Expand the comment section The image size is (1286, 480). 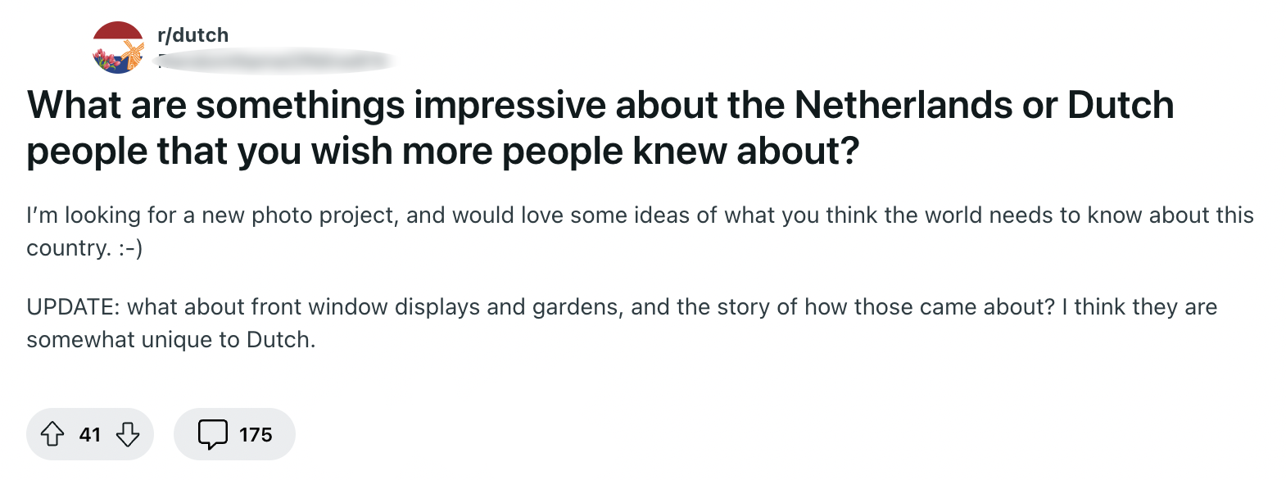(234, 434)
